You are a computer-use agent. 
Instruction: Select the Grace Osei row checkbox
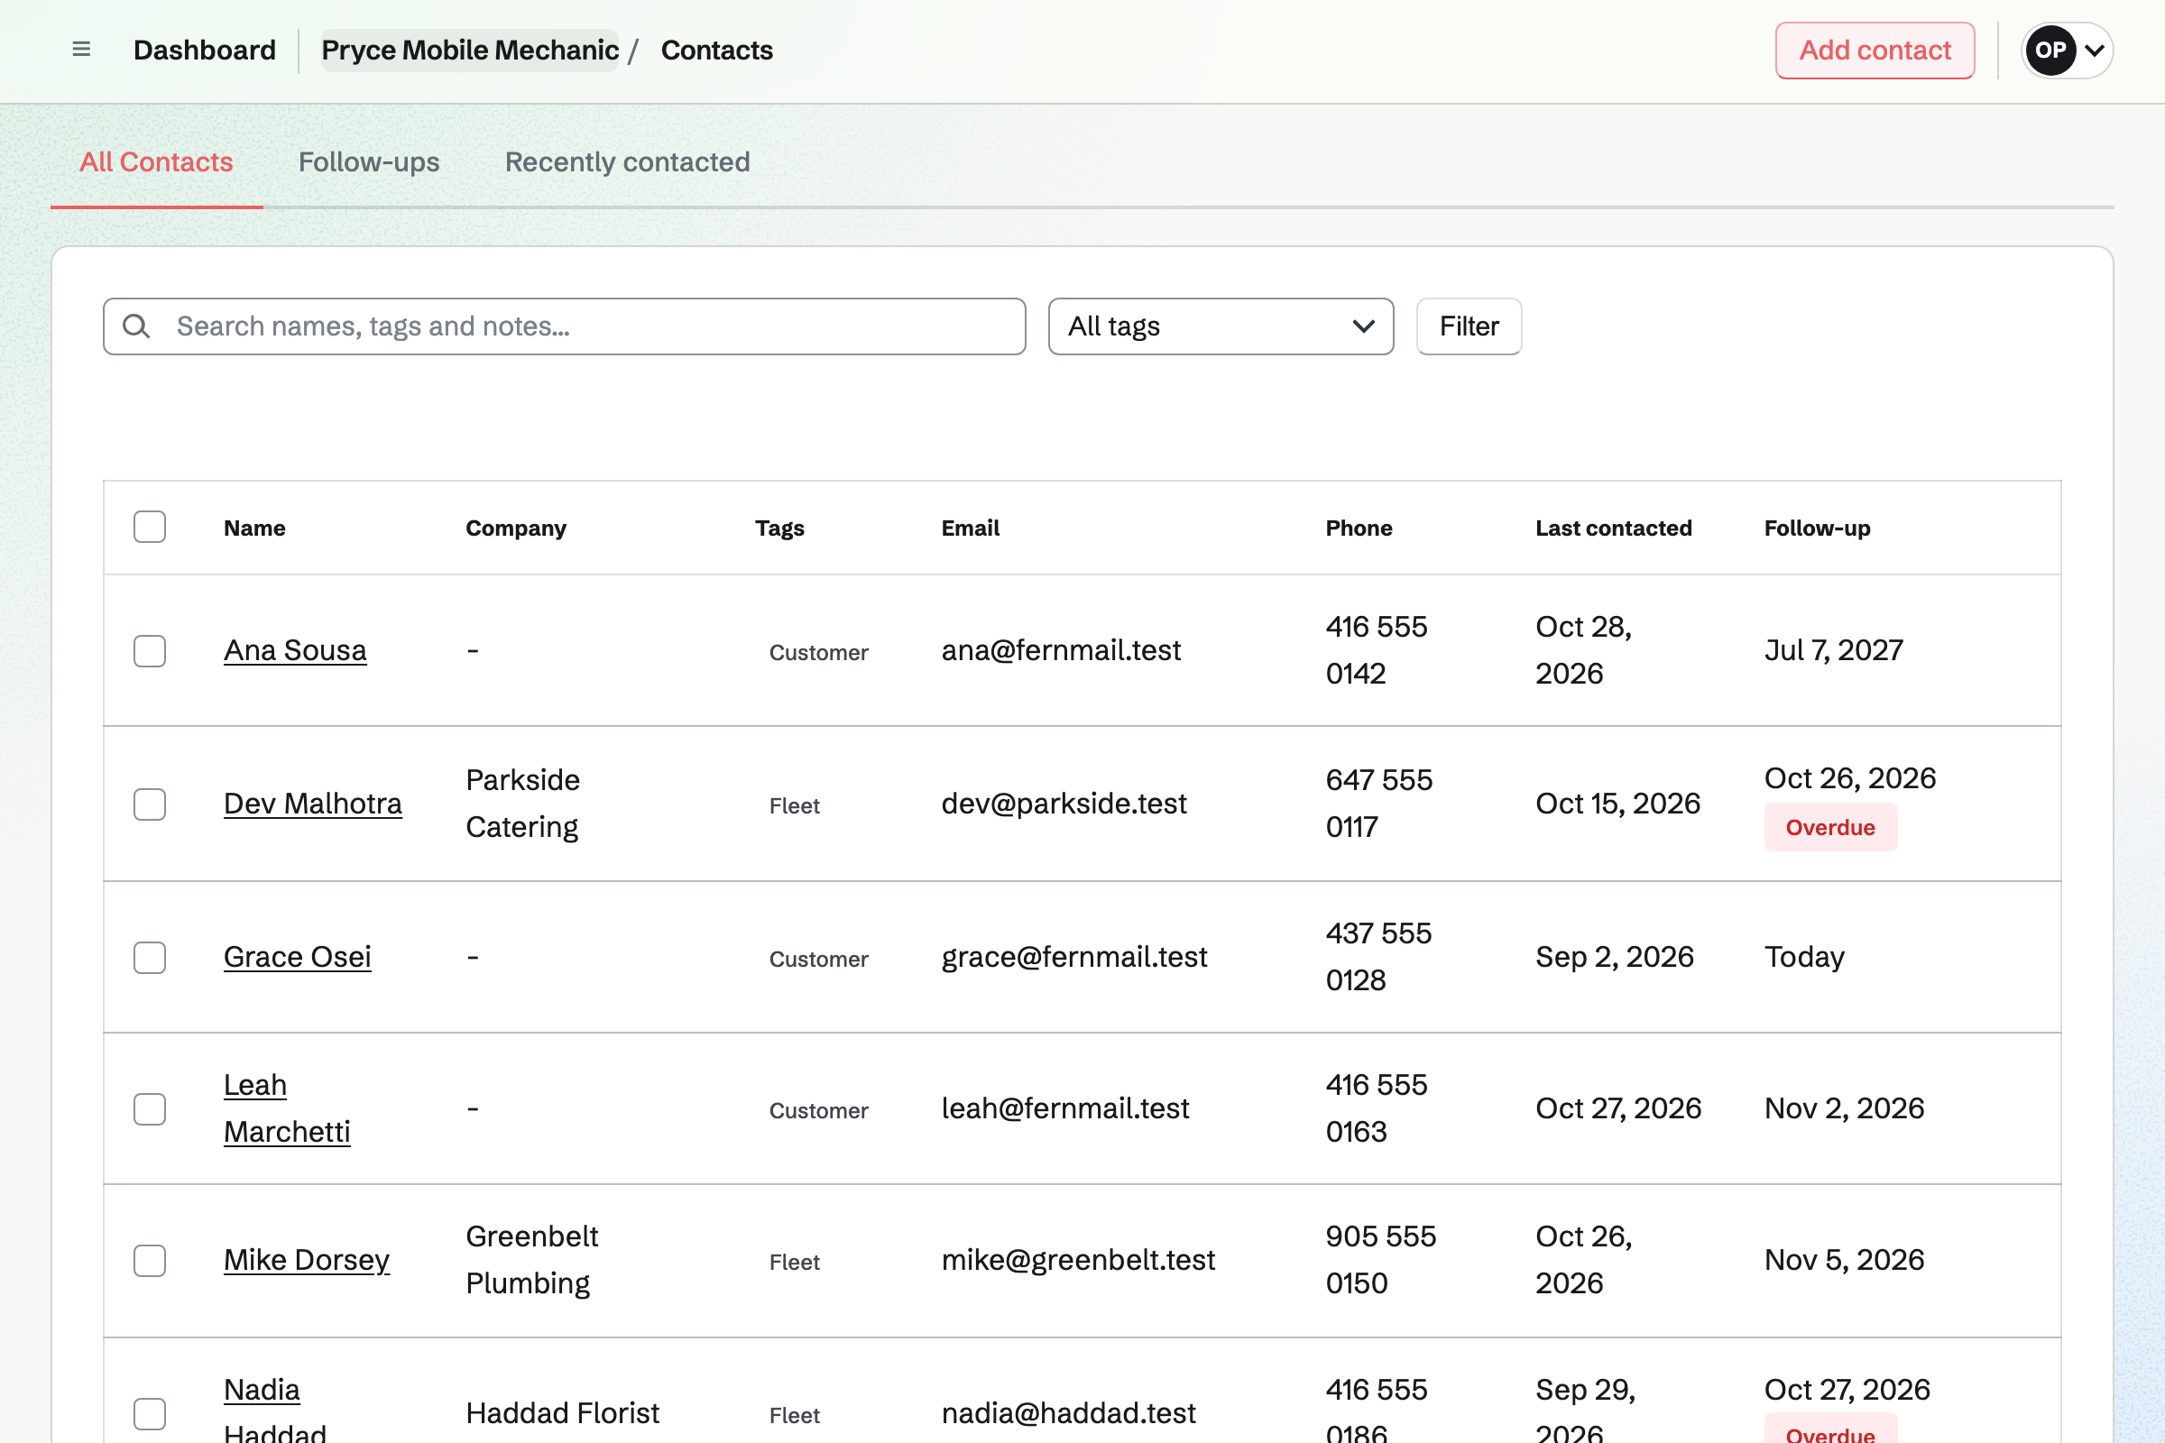(x=149, y=957)
